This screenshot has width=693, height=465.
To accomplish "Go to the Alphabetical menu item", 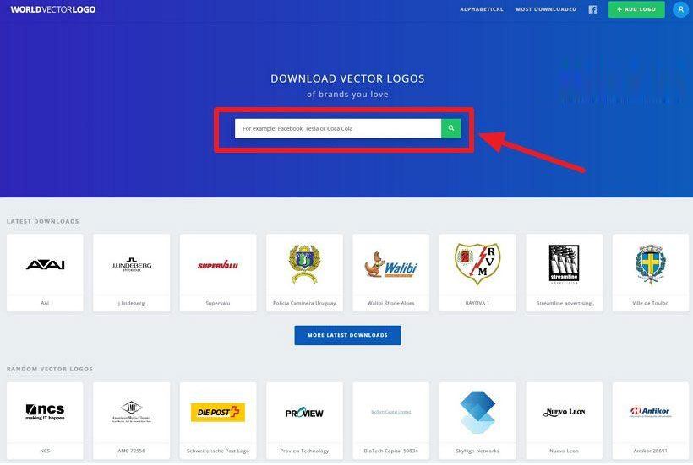I will coord(482,10).
